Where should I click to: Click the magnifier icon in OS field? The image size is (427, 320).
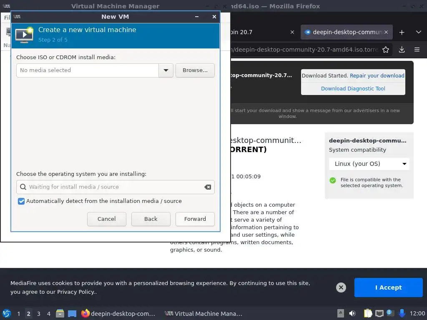pyautogui.click(x=23, y=187)
